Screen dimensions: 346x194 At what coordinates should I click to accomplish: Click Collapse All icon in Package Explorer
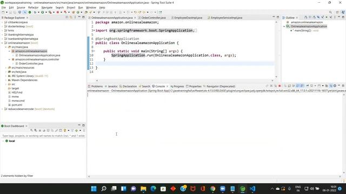[x=67, y=17]
